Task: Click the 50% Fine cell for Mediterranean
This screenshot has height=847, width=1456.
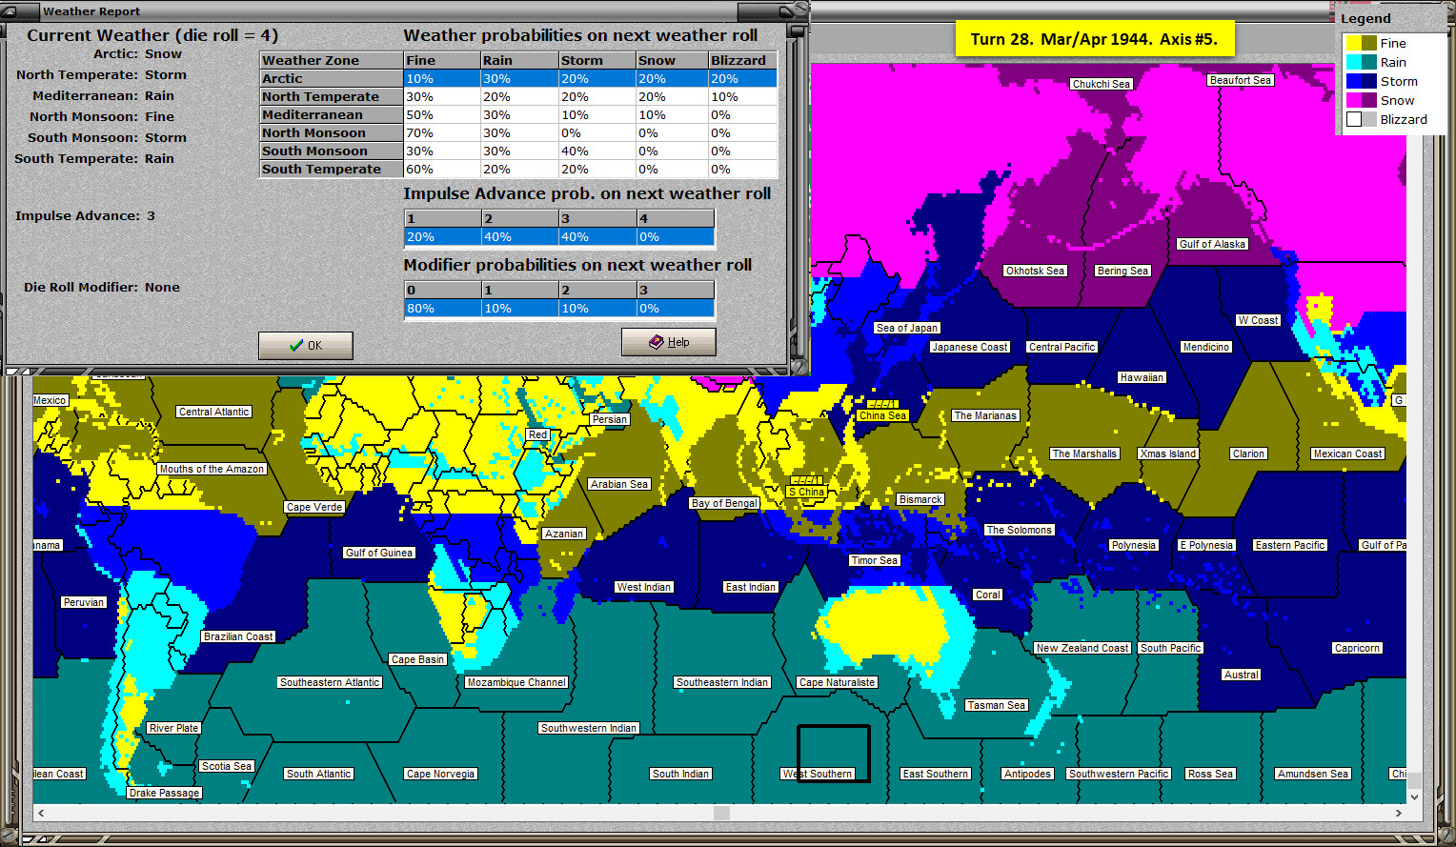Action: click(442, 114)
